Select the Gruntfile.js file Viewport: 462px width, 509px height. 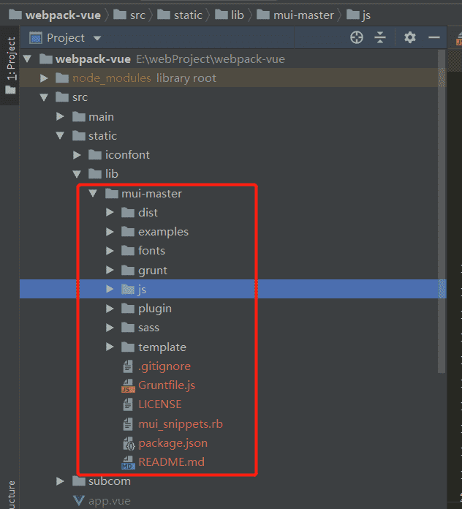pyautogui.click(x=166, y=385)
